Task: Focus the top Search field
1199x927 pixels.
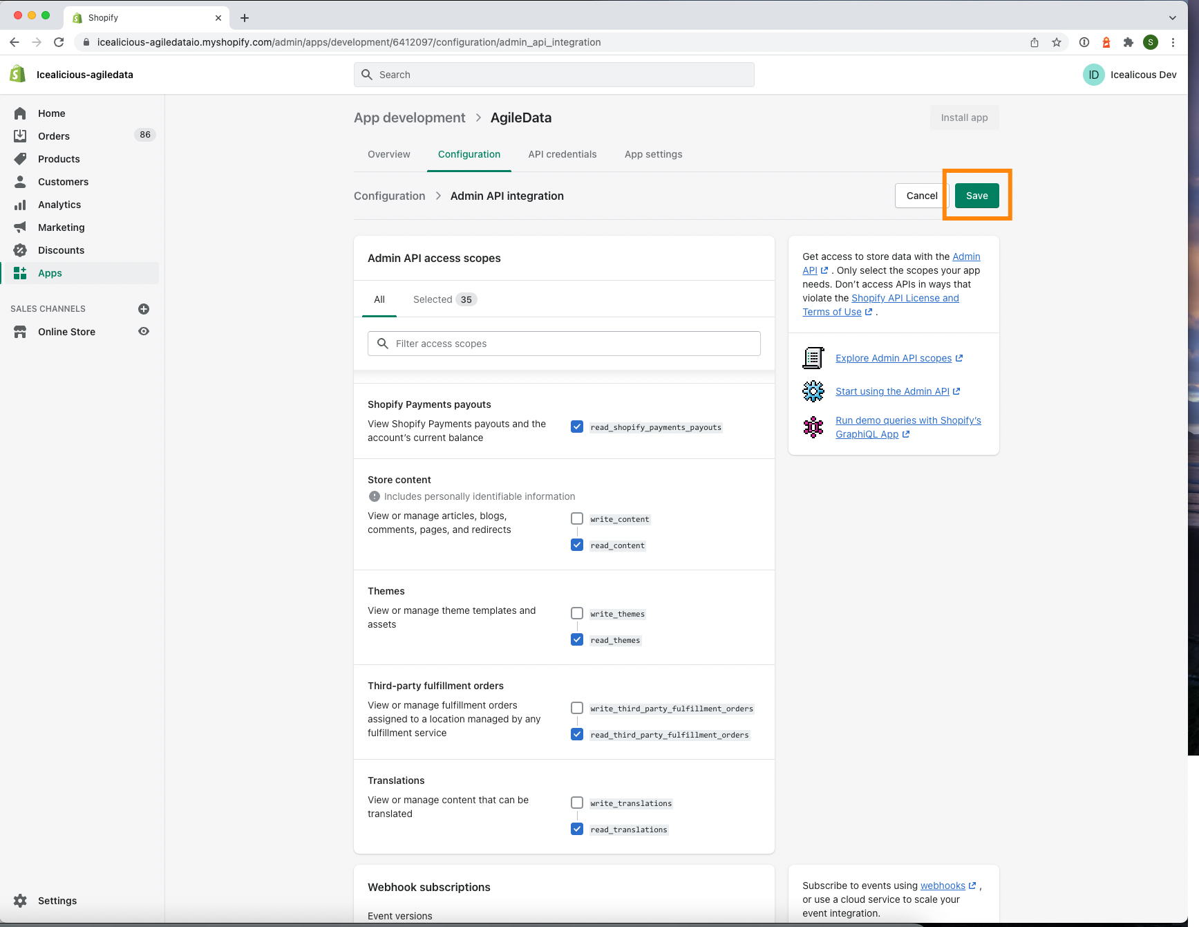Action: click(554, 75)
